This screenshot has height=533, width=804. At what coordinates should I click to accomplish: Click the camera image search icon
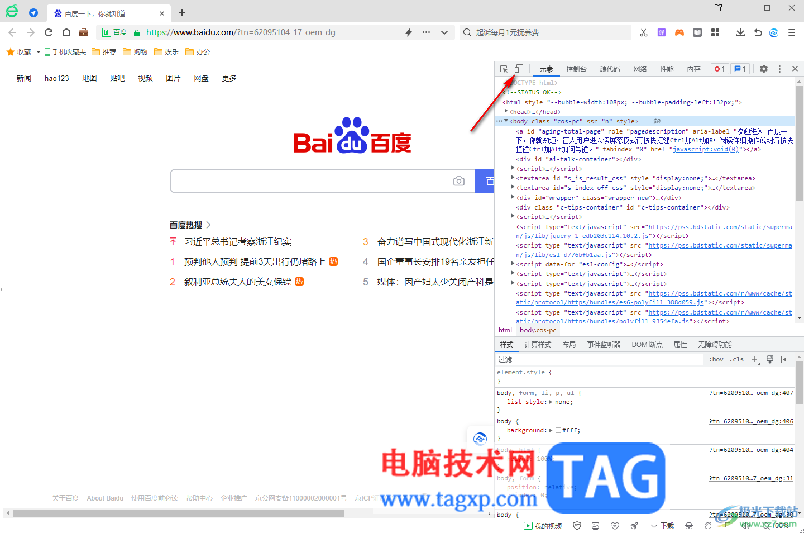(x=459, y=181)
